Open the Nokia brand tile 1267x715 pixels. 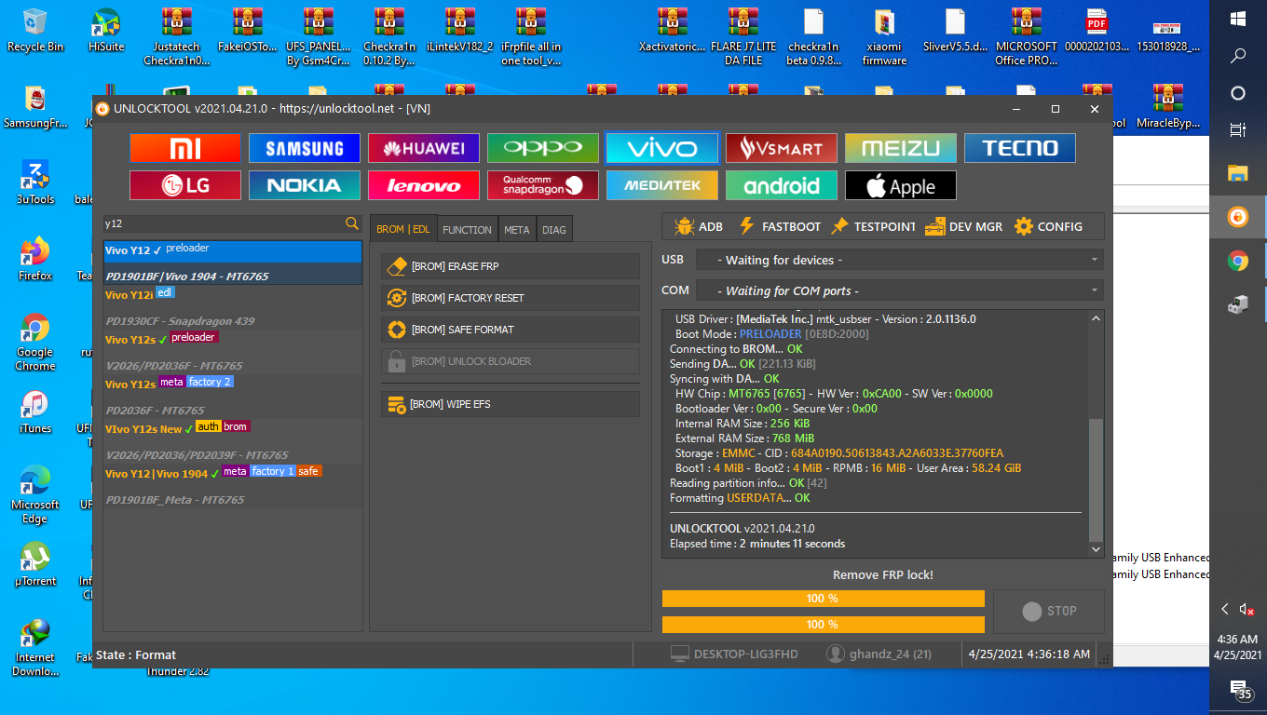(x=304, y=185)
